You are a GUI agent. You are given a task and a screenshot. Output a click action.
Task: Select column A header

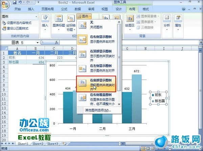tap(17, 49)
